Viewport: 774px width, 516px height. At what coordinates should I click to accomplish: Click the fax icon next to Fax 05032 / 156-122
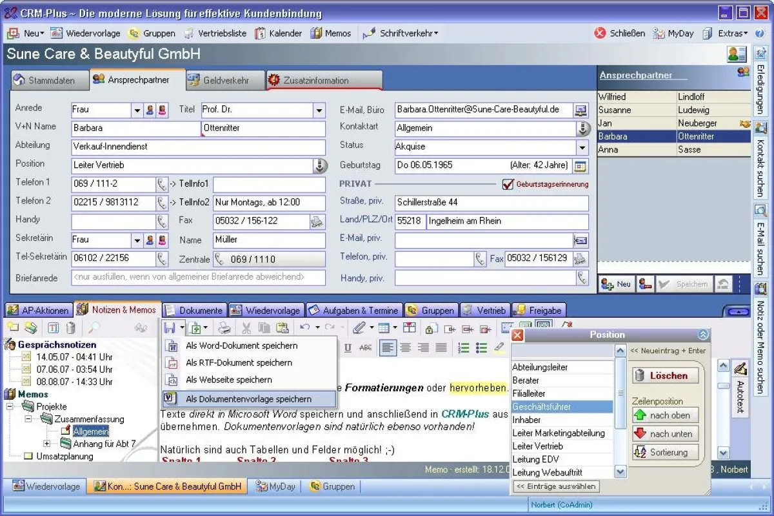point(317,222)
